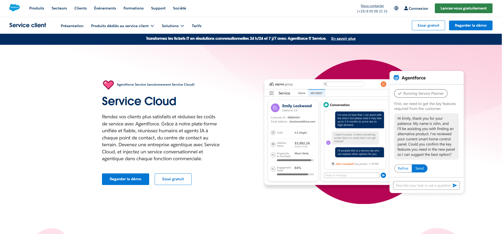Open the Événements menu
502x234 pixels.
pos(105,8)
